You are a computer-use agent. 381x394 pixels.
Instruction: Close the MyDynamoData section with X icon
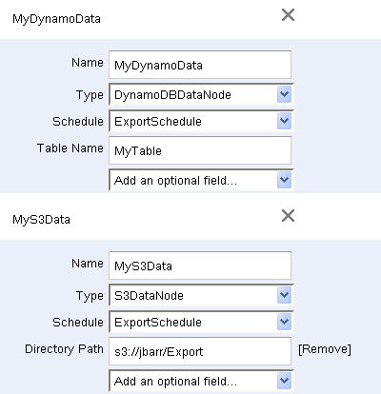pos(288,15)
